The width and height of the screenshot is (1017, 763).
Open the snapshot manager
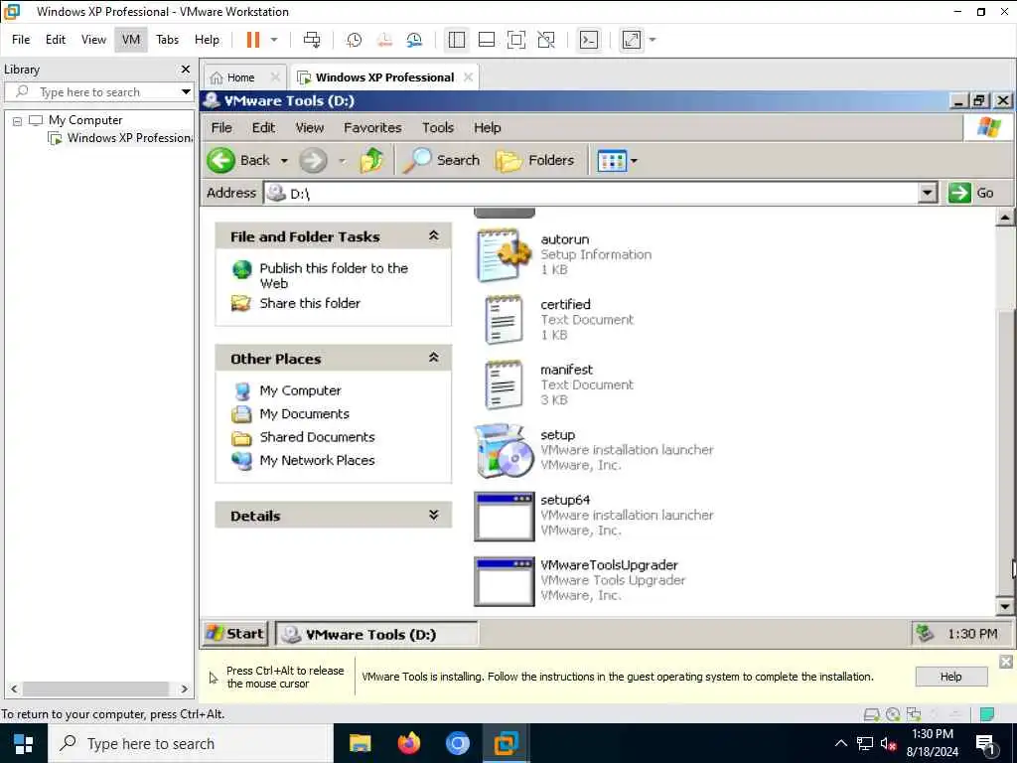[414, 40]
